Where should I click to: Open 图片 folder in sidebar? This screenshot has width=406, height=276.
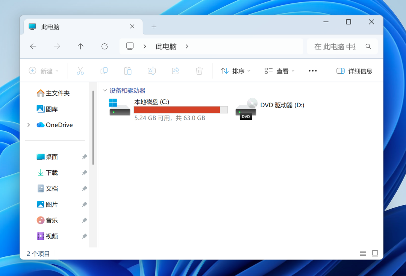coord(47,204)
